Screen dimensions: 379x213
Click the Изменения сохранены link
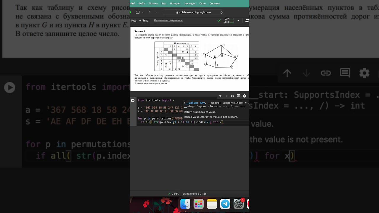click(168, 20)
